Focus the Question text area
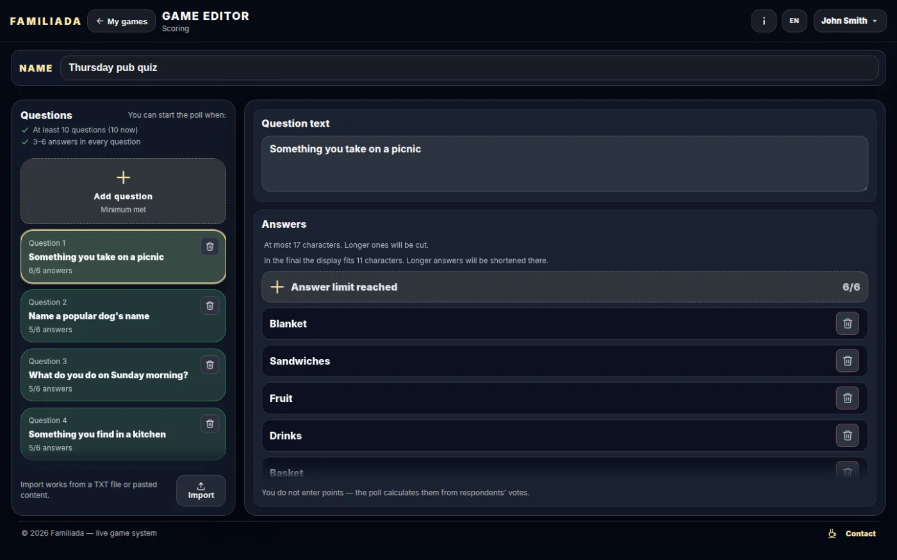The image size is (897, 560). click(564, 164)
